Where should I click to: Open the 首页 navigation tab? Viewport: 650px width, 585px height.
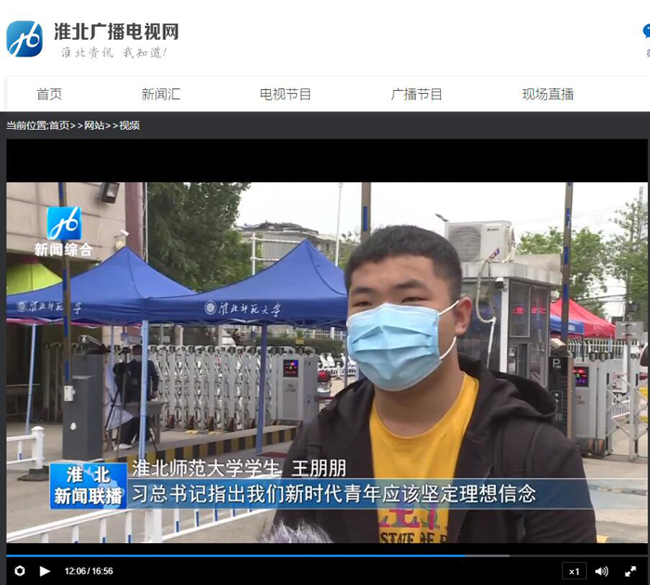(x=49, y=94)
